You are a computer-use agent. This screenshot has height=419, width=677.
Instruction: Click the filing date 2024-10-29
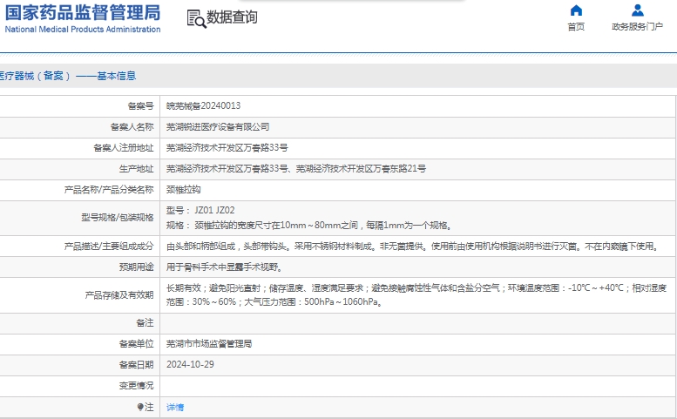coord(190,365)
